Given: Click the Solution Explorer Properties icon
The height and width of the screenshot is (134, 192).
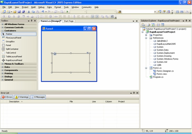Looking at the screenshot, I should point(143,25).
